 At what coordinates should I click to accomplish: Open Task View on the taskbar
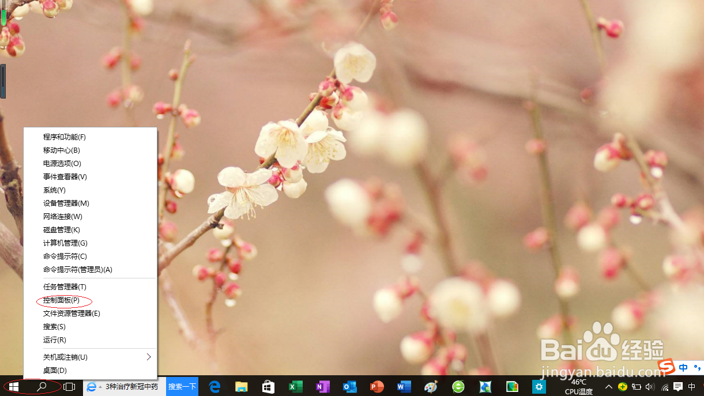point(69,387)
